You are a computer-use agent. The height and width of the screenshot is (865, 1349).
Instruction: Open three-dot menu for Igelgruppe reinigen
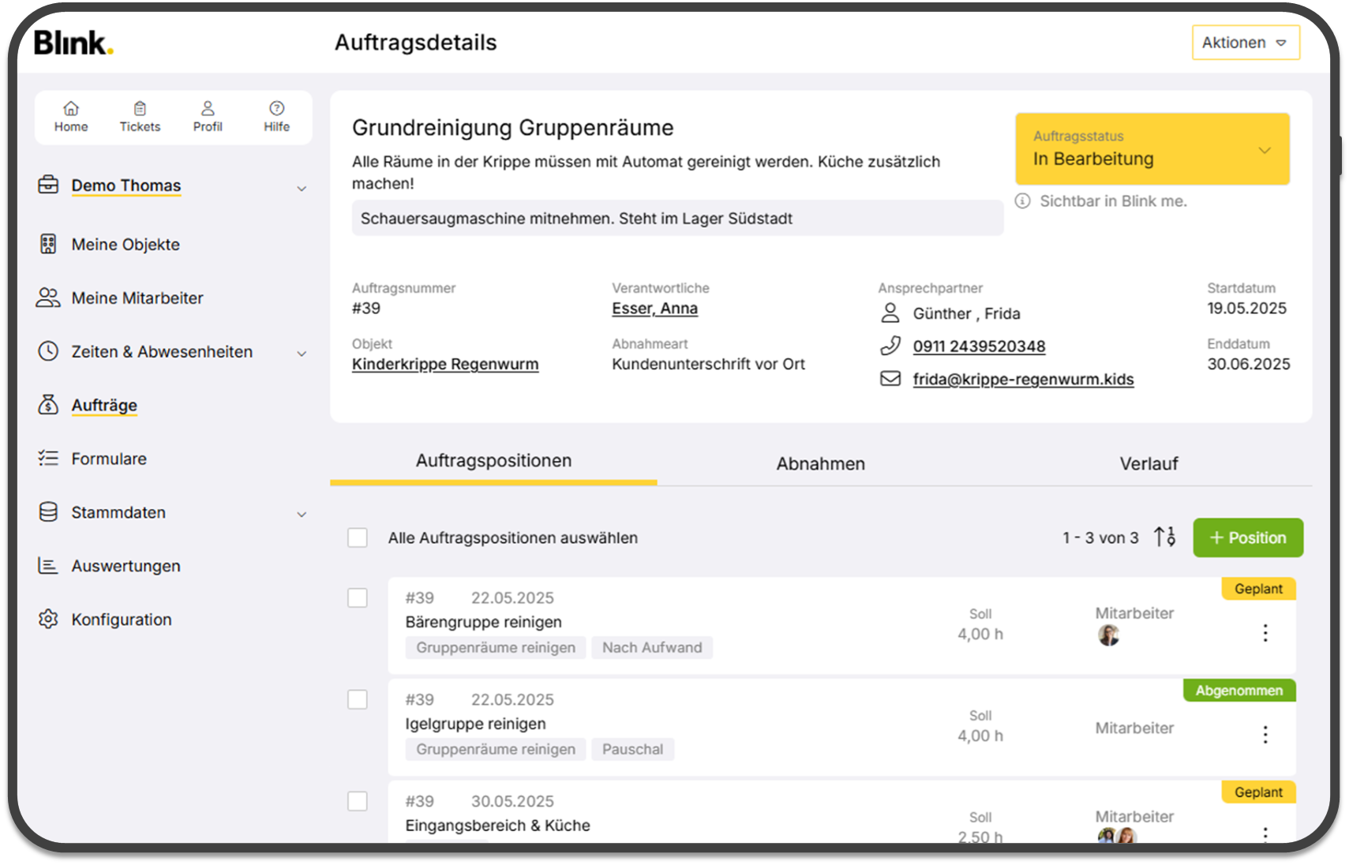point(1265,735)
